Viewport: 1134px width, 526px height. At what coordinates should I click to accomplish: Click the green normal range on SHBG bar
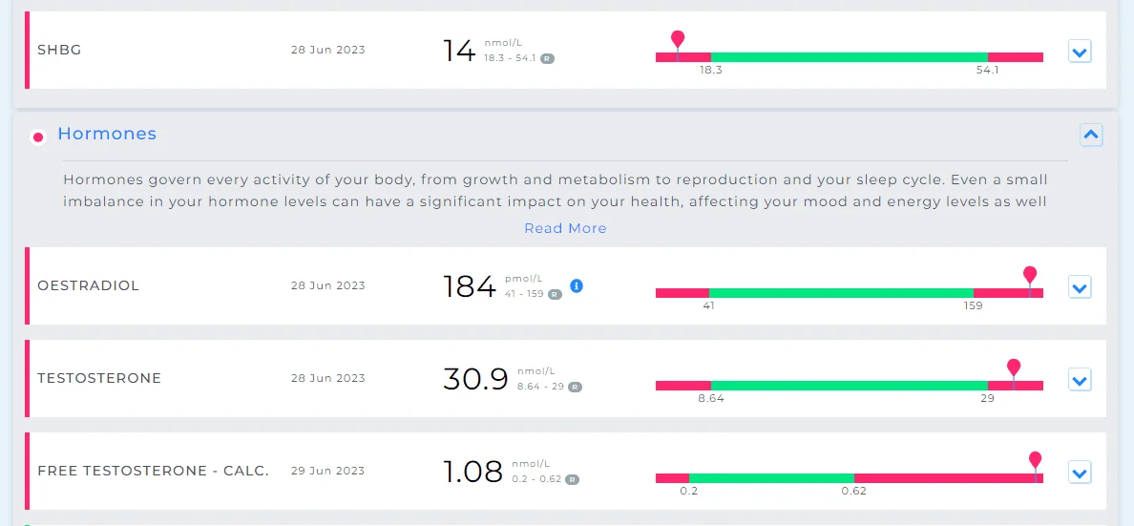(x=849, y=57)
